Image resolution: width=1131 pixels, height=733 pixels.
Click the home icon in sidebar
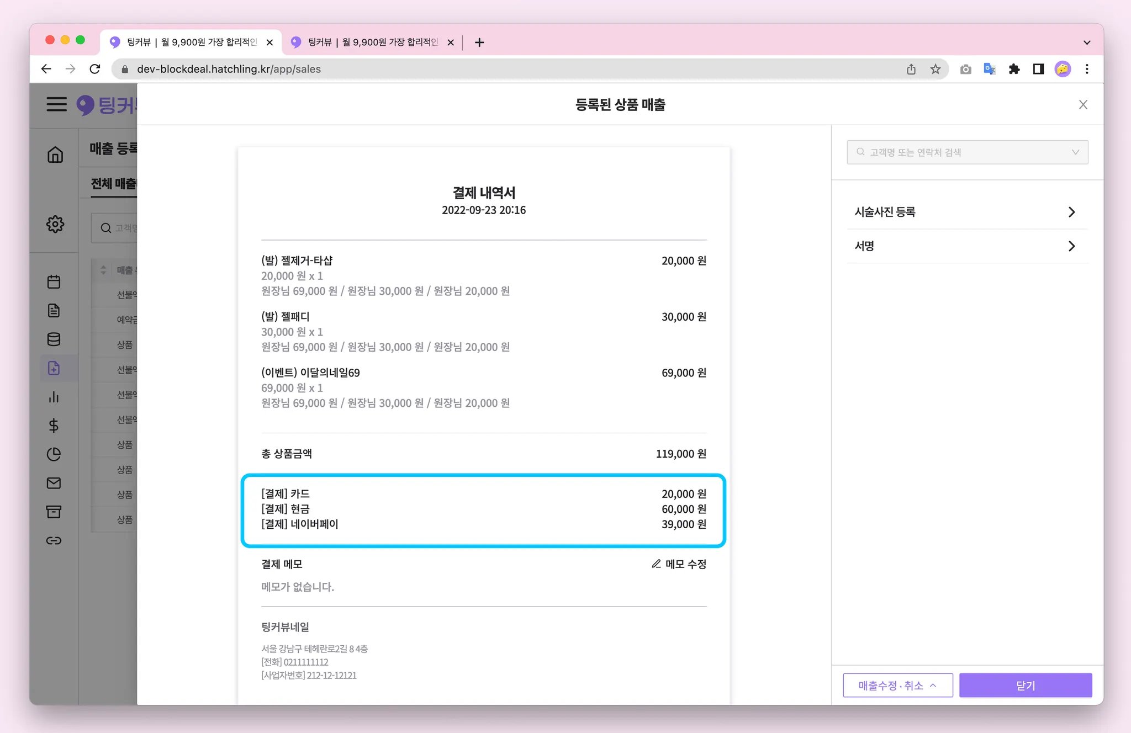[x=55, y=155]
